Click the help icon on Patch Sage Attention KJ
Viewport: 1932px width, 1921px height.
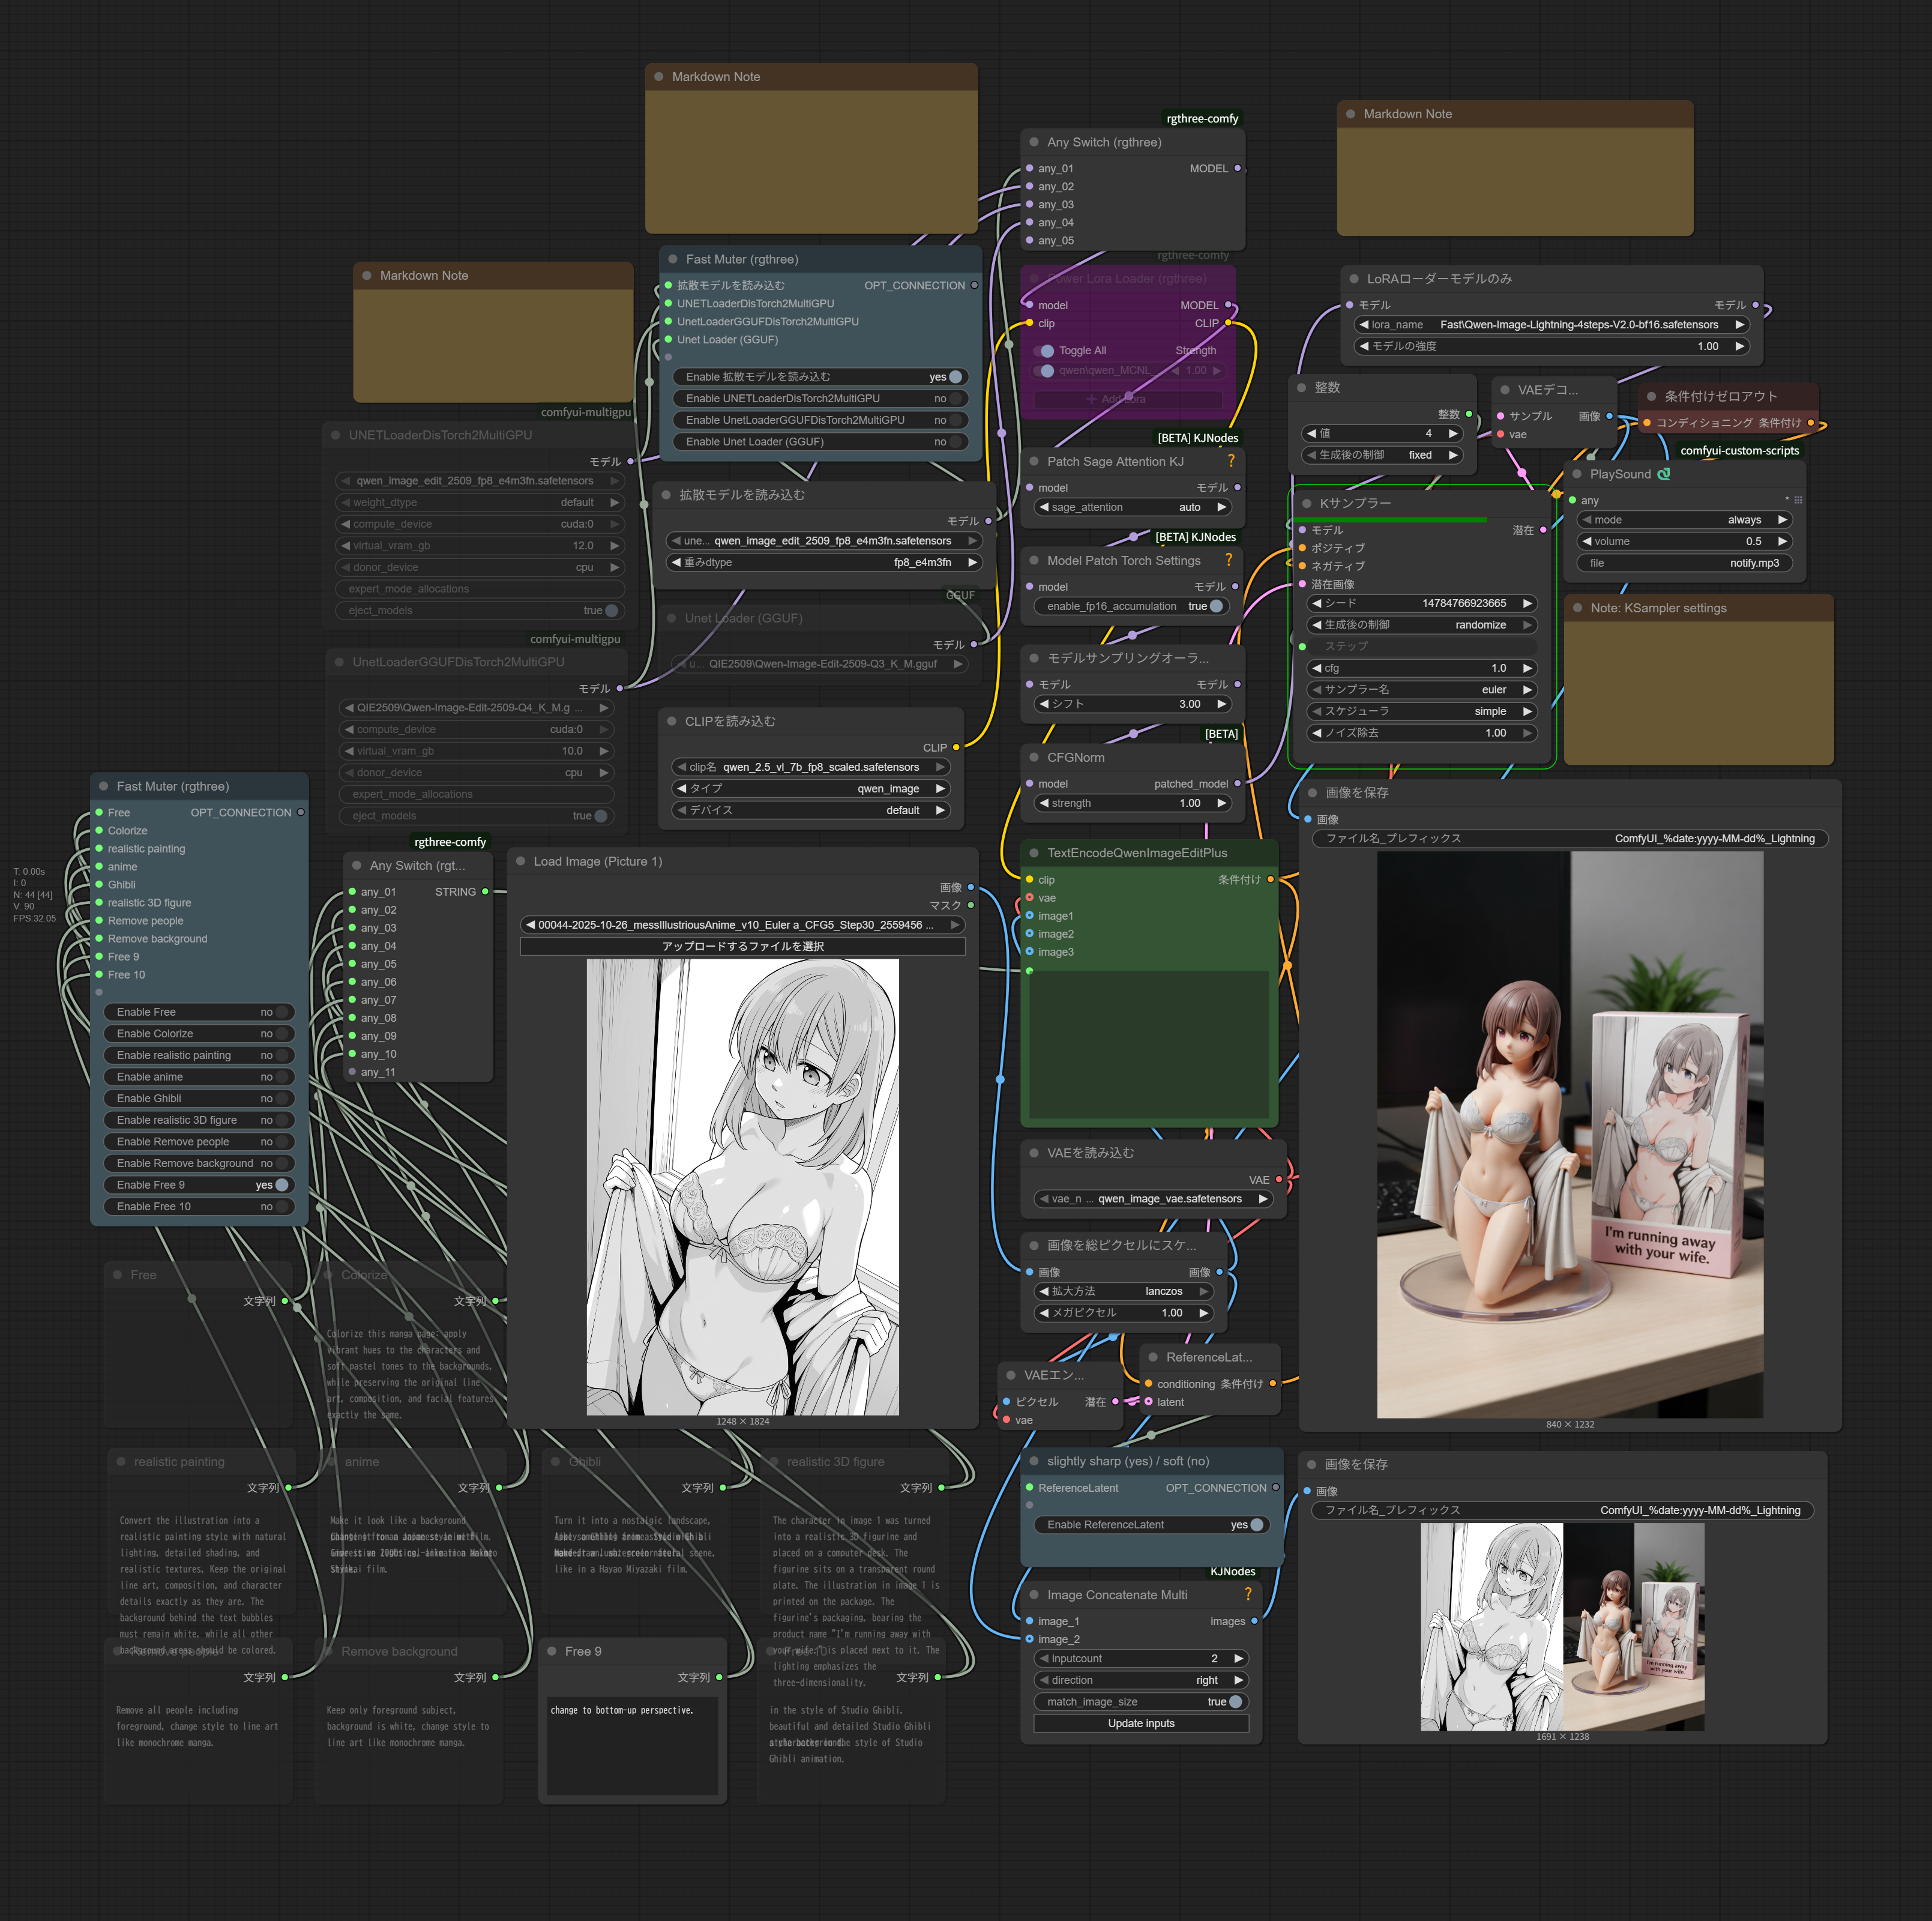[1230, 461]
